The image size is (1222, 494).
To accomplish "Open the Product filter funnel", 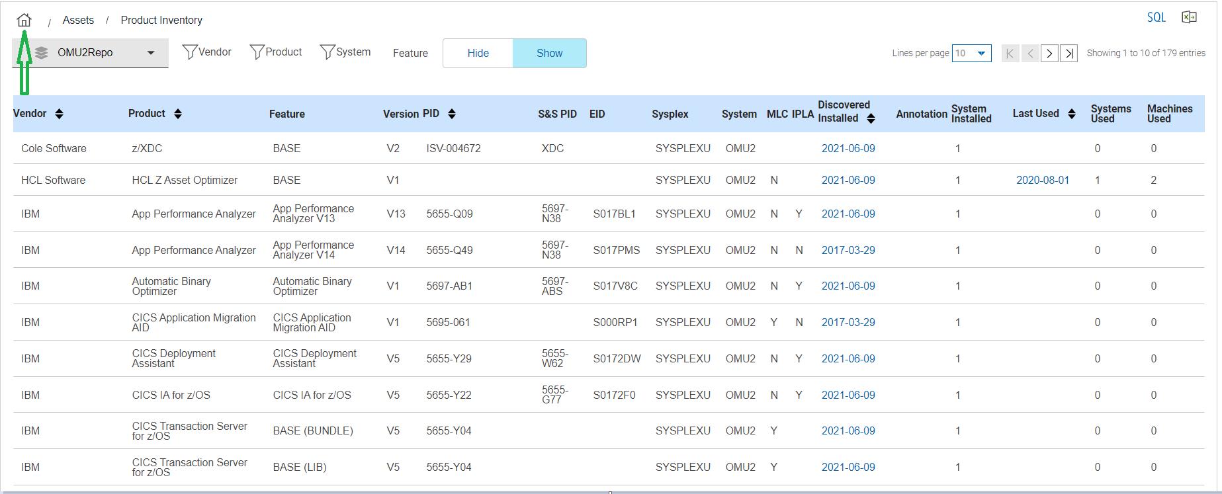I will click(x=257, y=52).
